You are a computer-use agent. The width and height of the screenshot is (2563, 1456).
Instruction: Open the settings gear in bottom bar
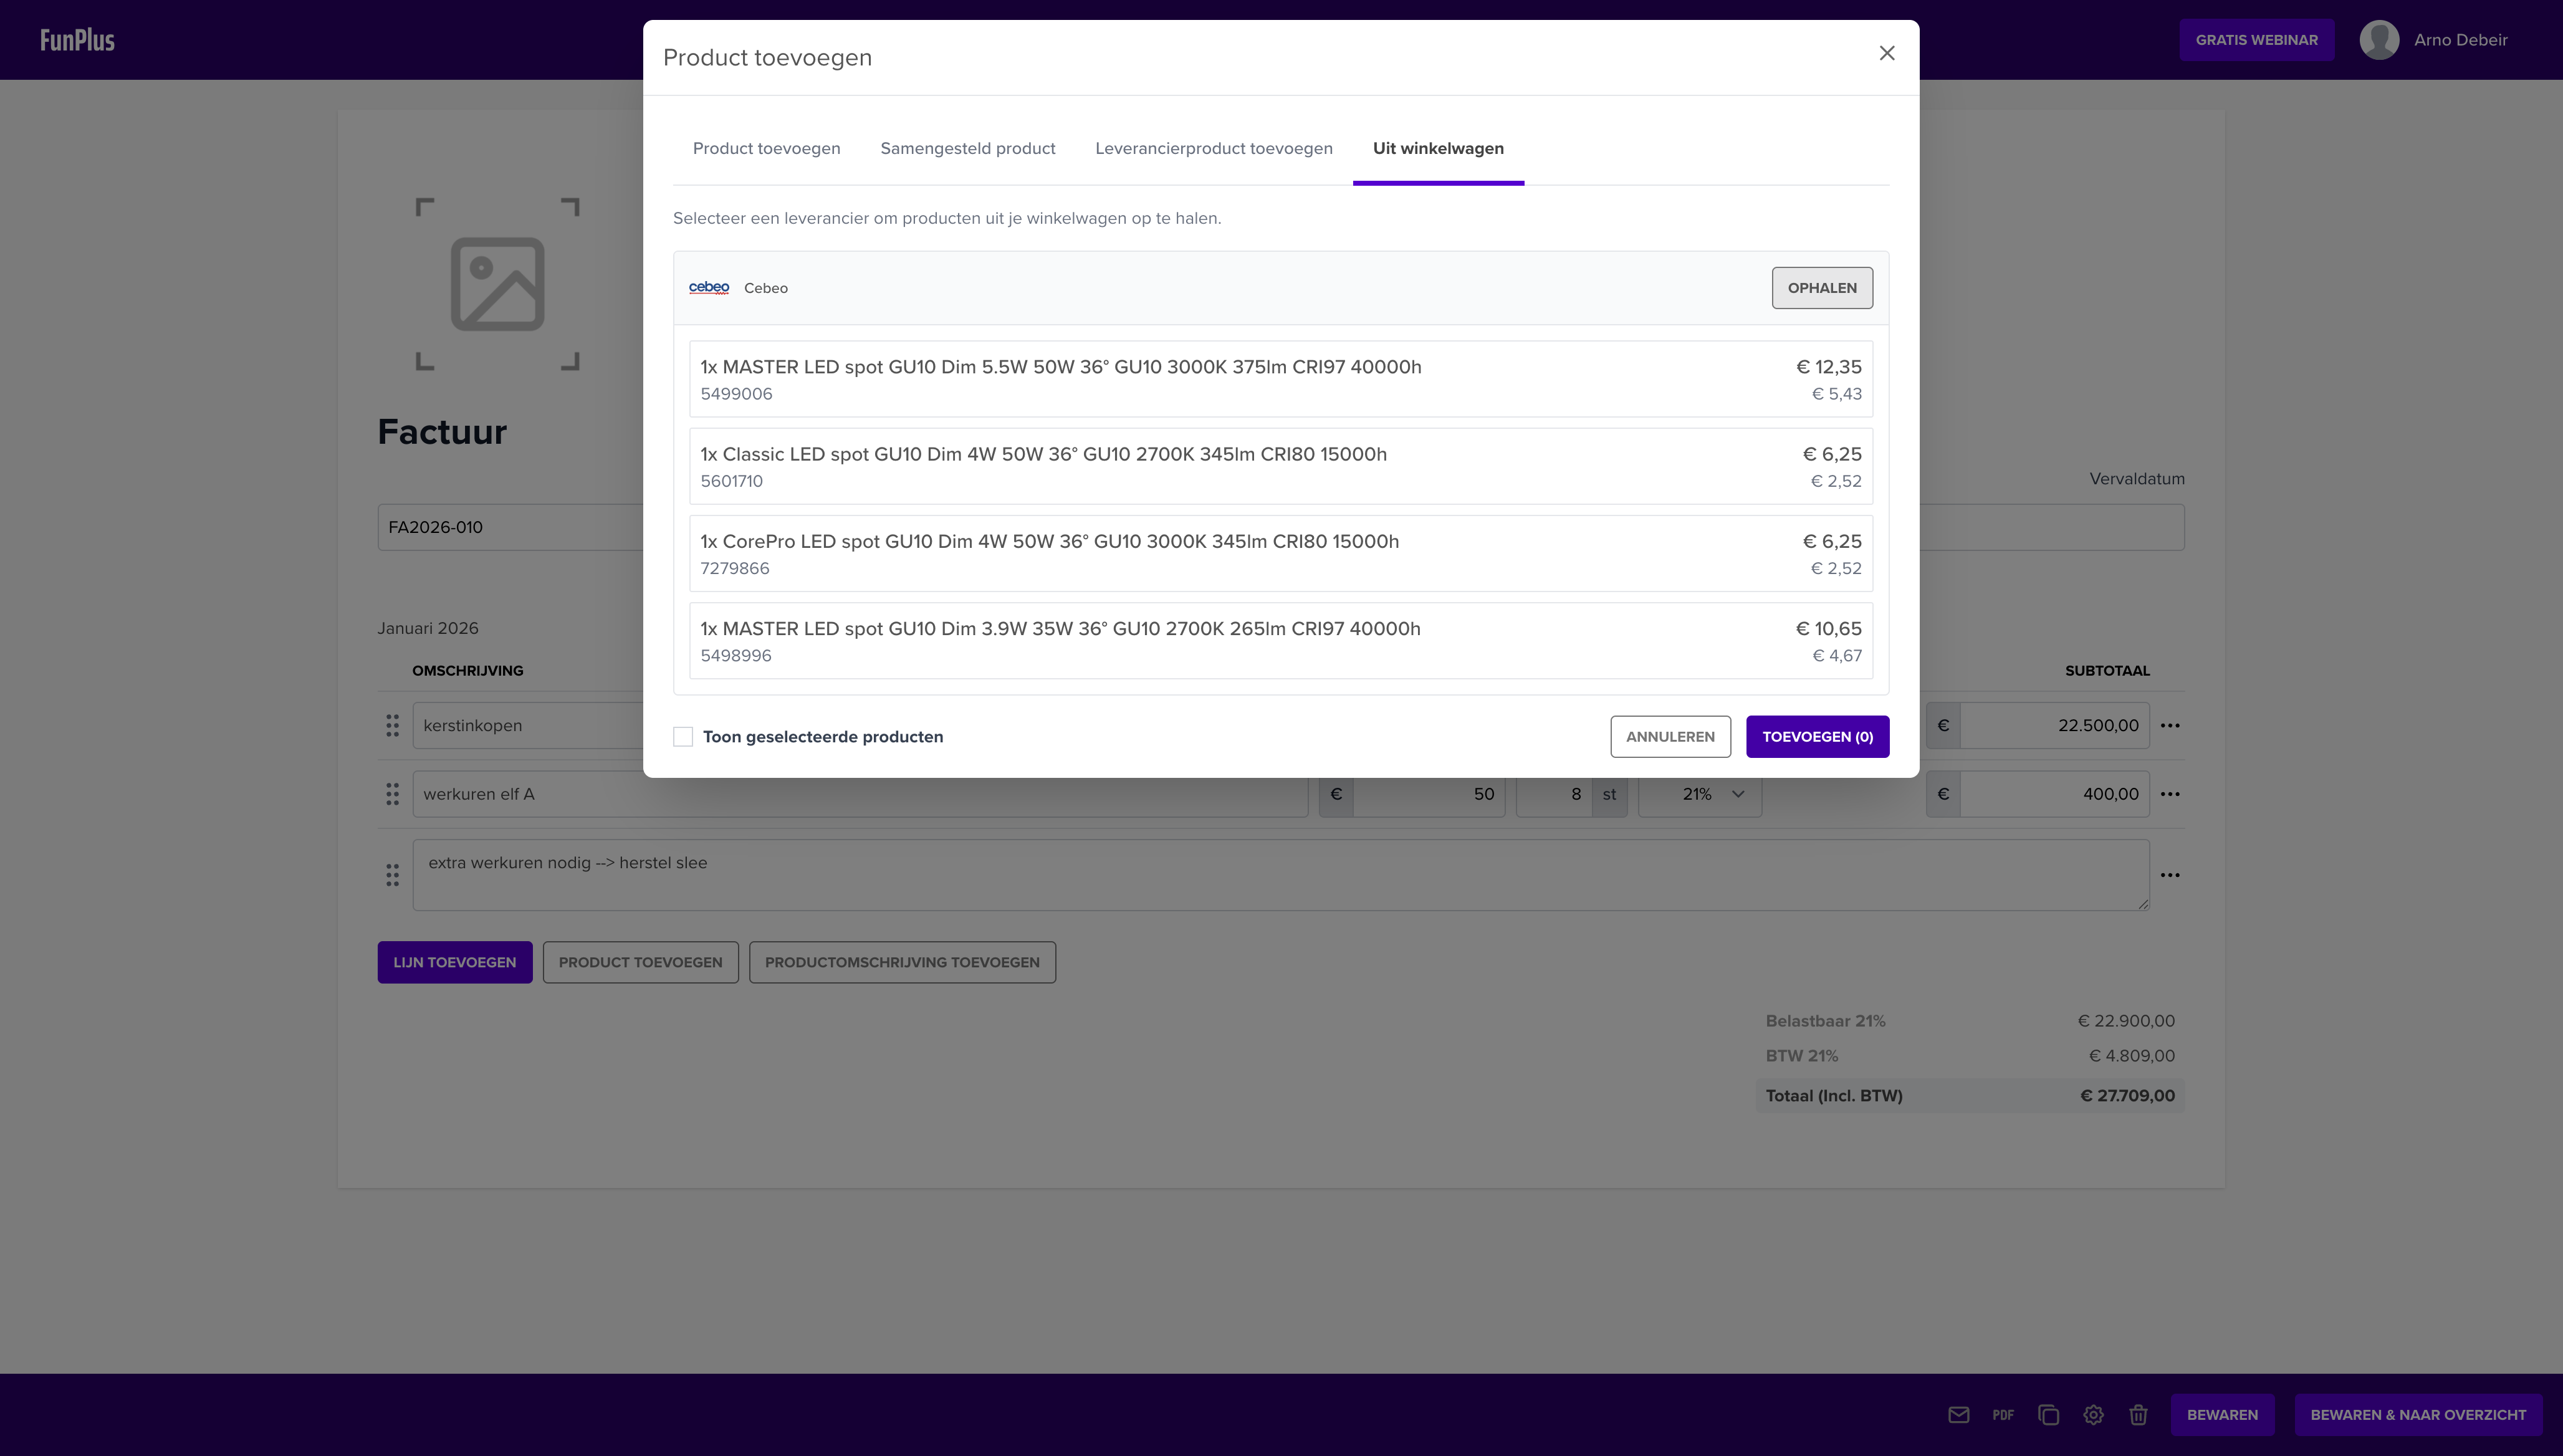2093,1414
